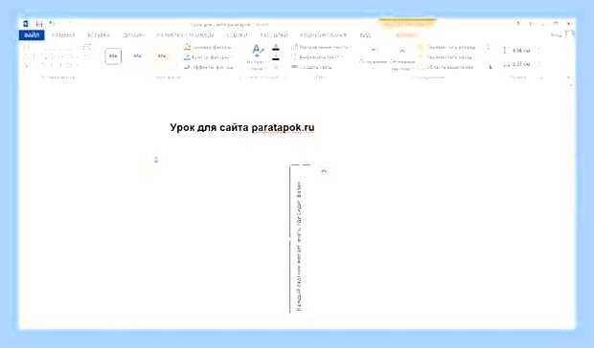594x348 pixels.
Task: Click the shape height field 4.06 cm
Action: (521, 51)
